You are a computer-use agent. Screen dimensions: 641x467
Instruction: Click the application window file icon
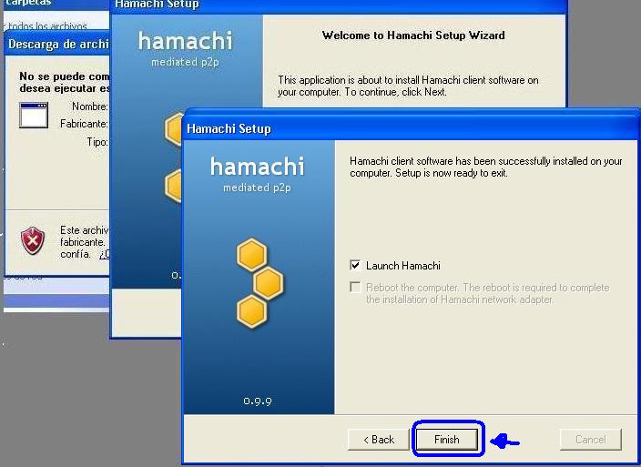pos(34,116)
